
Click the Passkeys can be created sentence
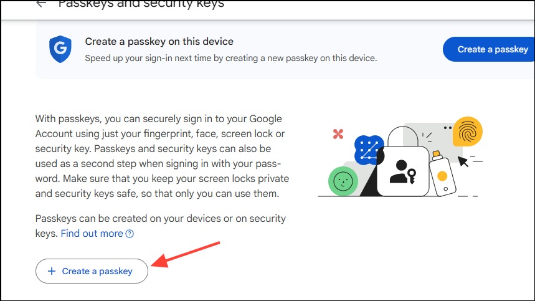(160, 226)
